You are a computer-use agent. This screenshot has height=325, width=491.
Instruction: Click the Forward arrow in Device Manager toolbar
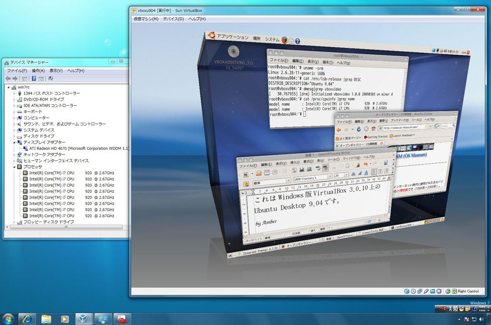point(15,78)
